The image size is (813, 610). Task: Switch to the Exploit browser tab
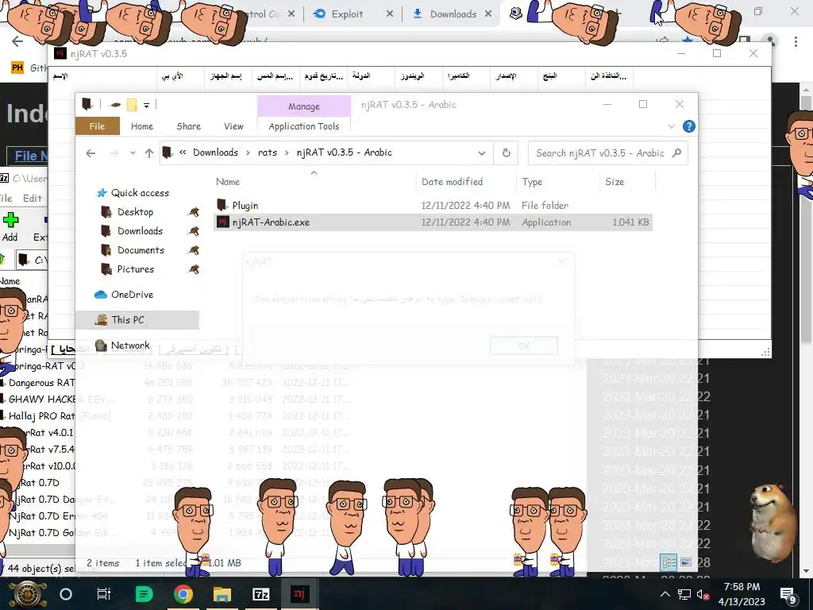coord(347,14)
